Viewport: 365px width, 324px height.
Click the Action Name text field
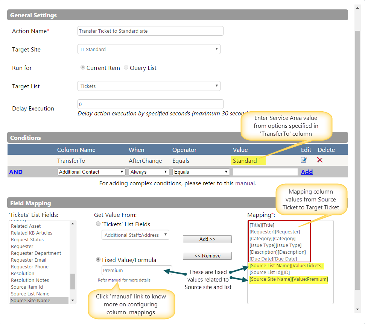pyautogui.click(x=151, y=31)
